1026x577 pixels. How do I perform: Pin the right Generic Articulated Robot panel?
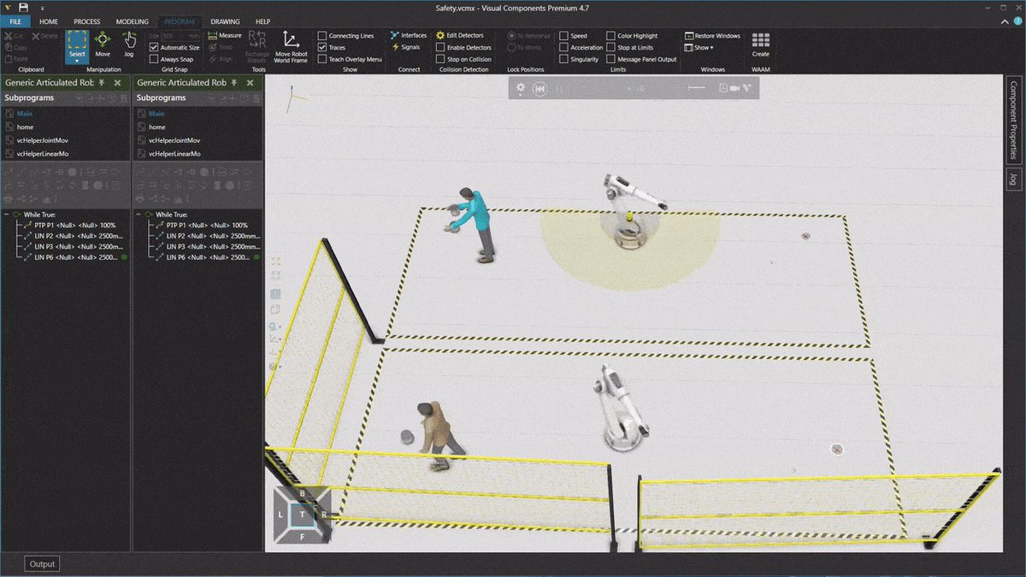pos(233,83)
